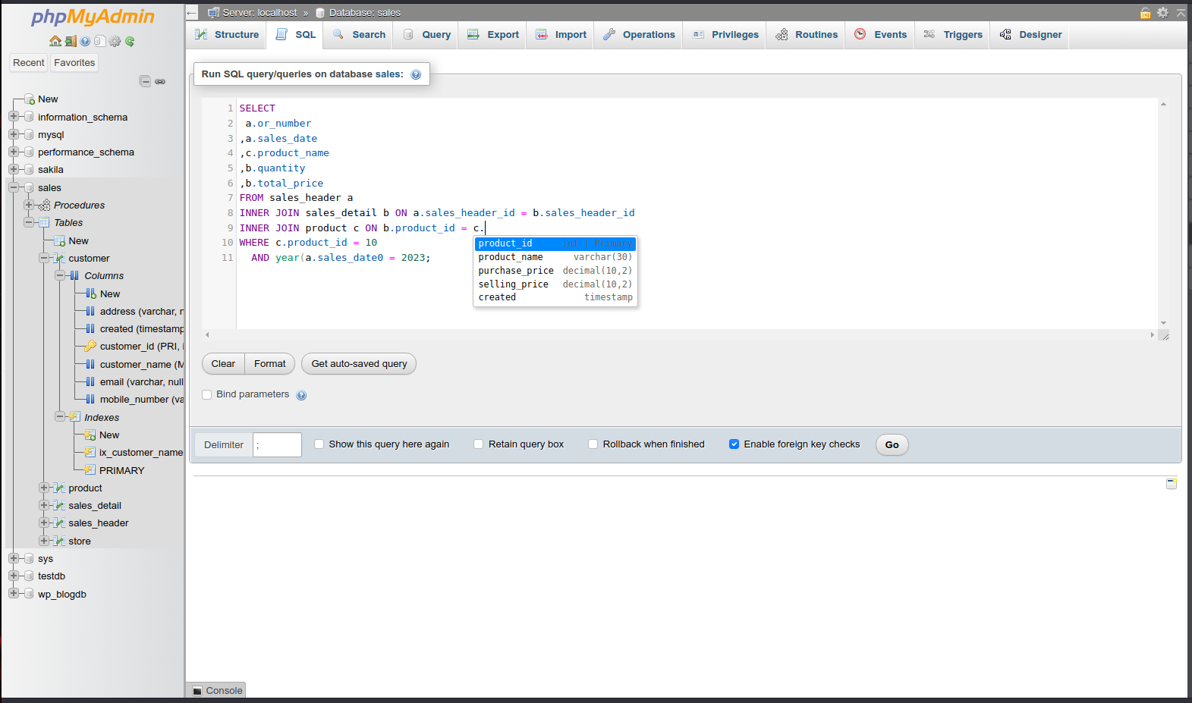Expand the sales_detail table node
1192x703 pixels.
[x=44, y=505]
